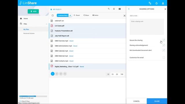
Task: Click Lin Cases.pdf file icon
Action: (52, 26)
